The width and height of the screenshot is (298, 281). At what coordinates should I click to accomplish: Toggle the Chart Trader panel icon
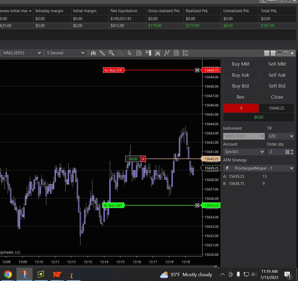tap(148, 53)
